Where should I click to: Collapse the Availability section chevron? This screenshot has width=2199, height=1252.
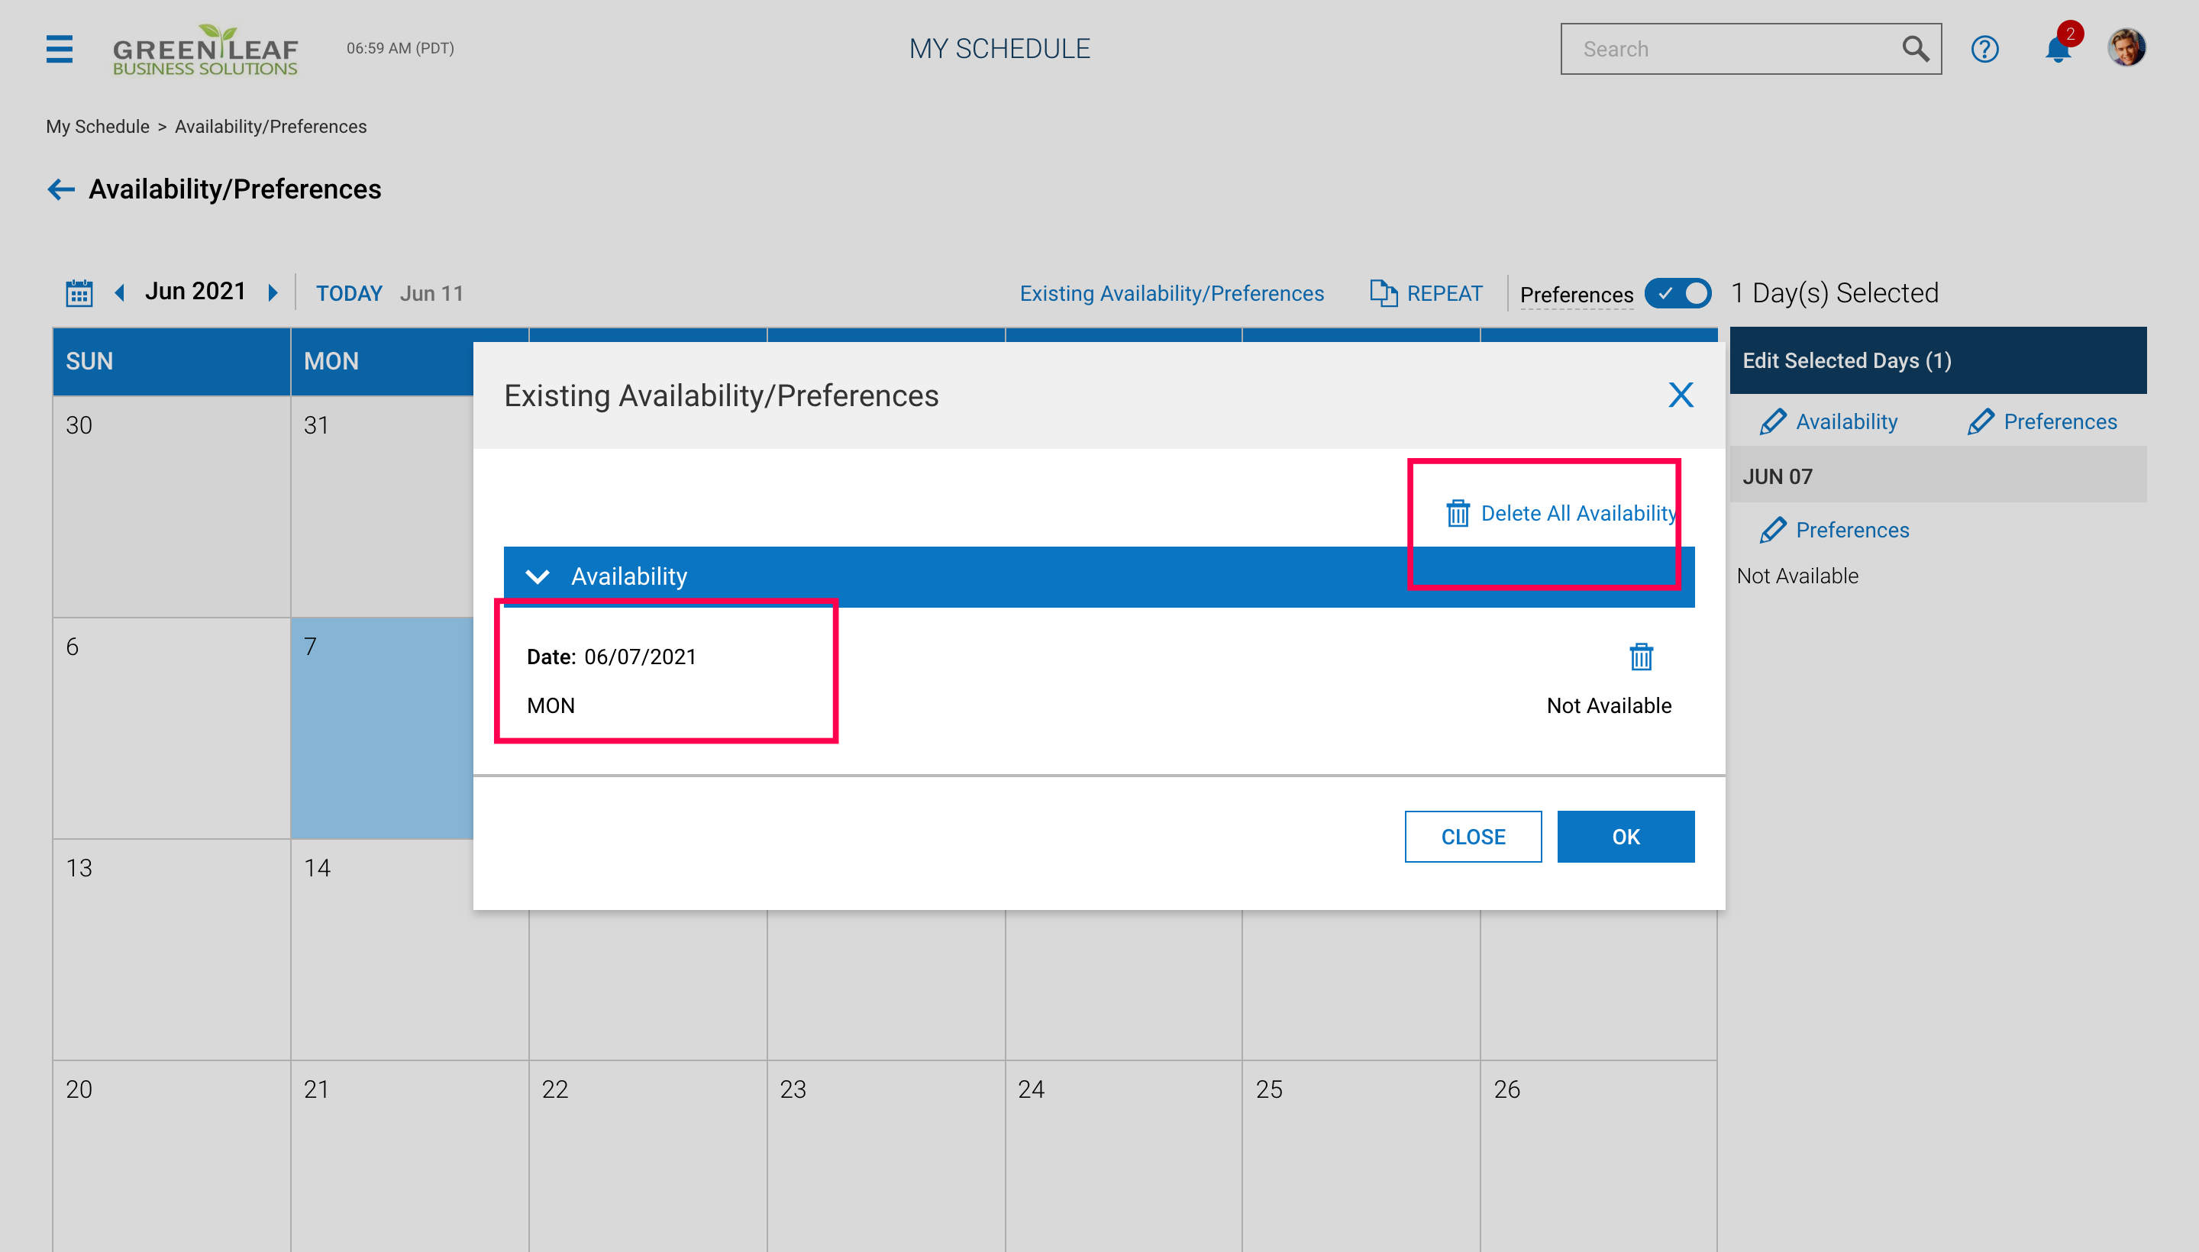538,576
